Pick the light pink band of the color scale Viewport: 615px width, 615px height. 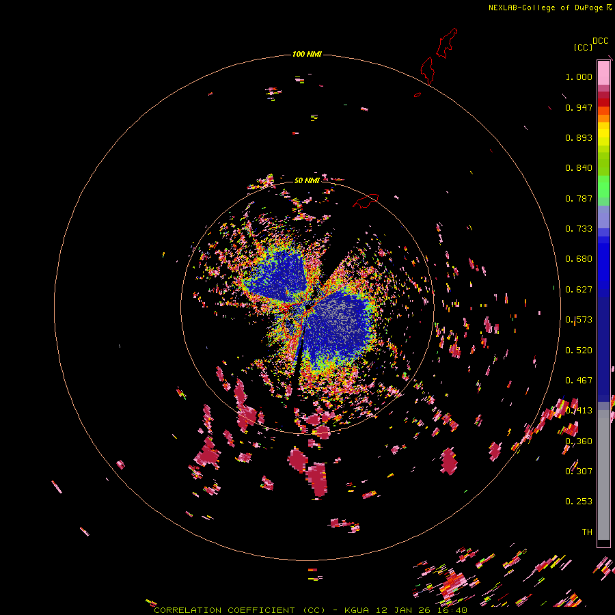603,72
